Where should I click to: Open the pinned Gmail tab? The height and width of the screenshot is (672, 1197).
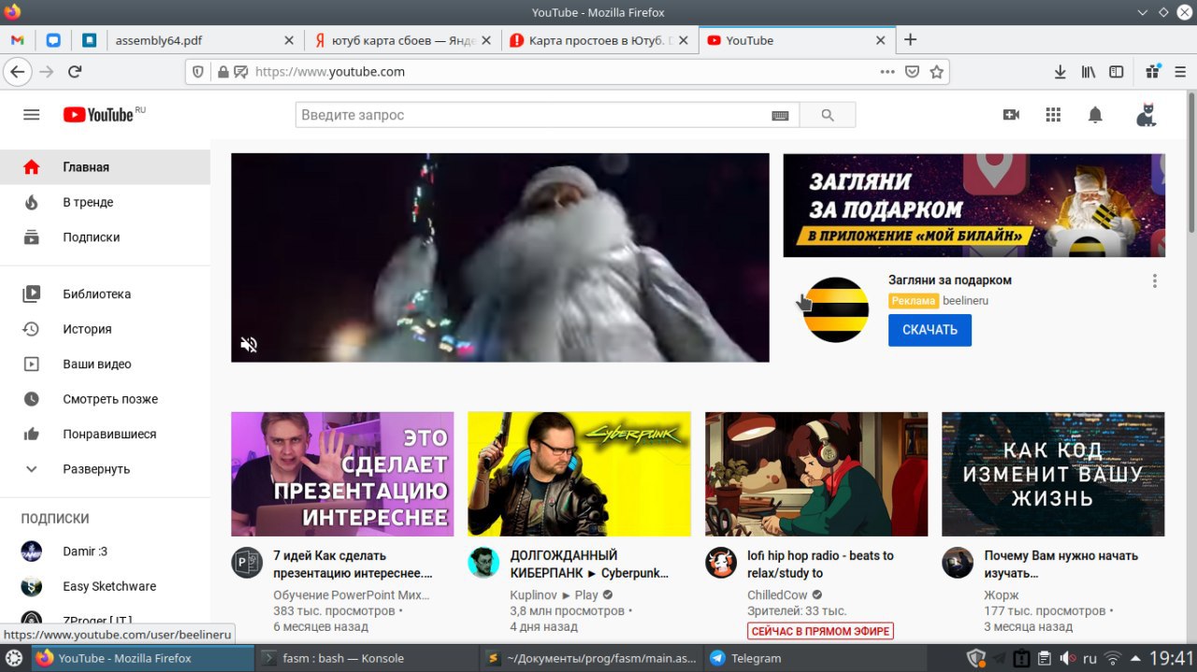pos(17,40)
